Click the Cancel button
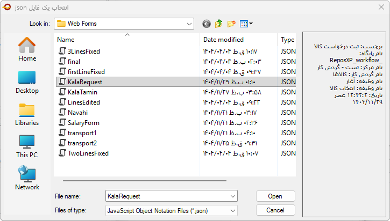Viewport: 390px width, 221px height. [x=275, y=210]
